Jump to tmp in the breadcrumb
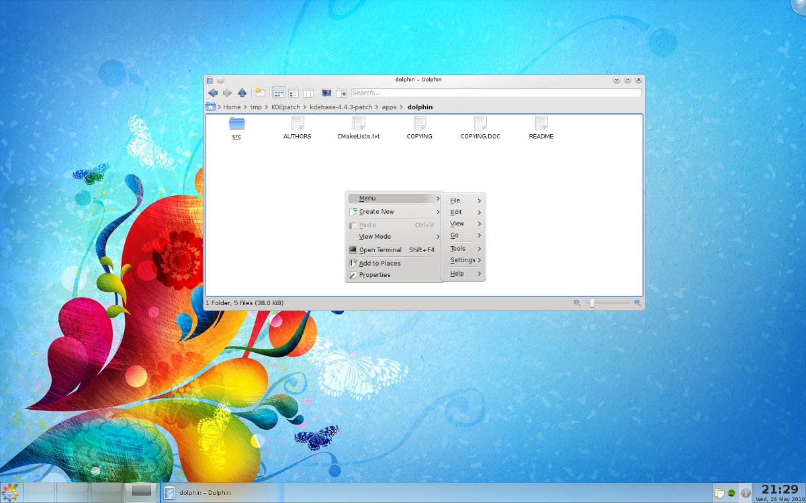The image size is (806, 503). click(256, 107)
